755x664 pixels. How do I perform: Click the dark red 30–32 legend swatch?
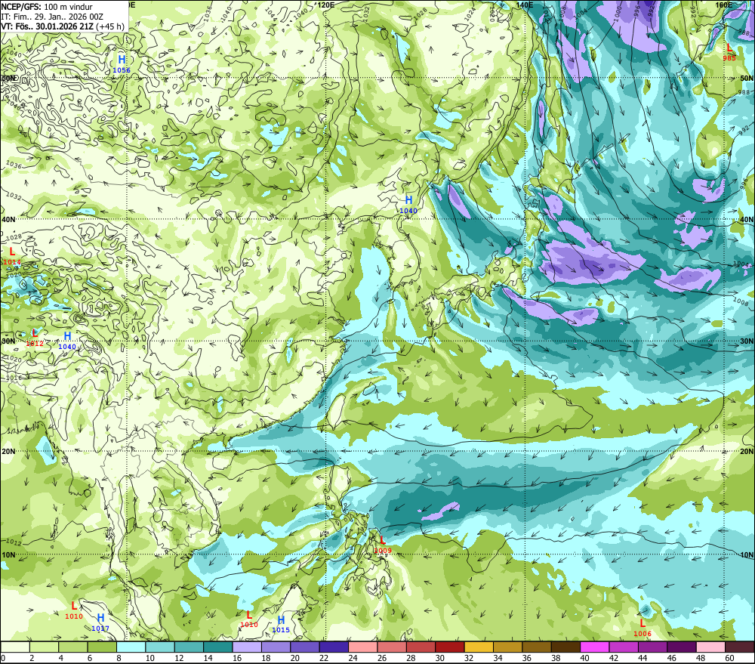[450, 647]
